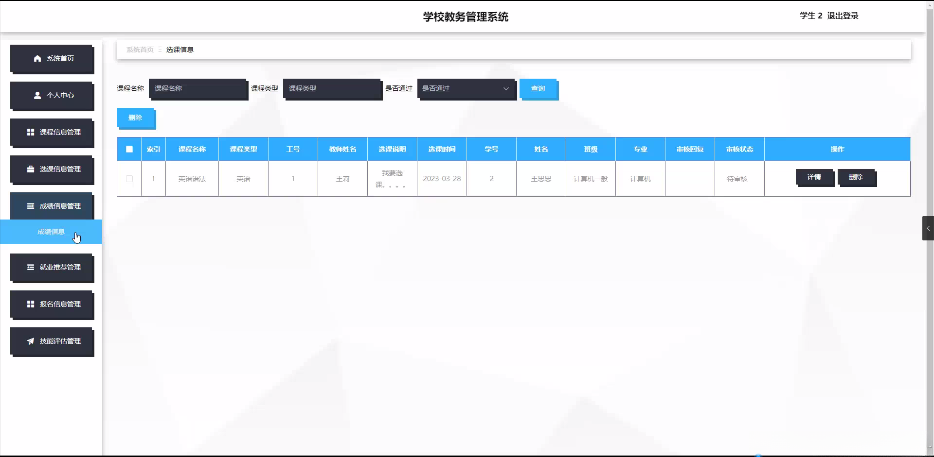Click the 课程名称 column header
This screenshot has height=457, width=934.
(x=192, y=149)
